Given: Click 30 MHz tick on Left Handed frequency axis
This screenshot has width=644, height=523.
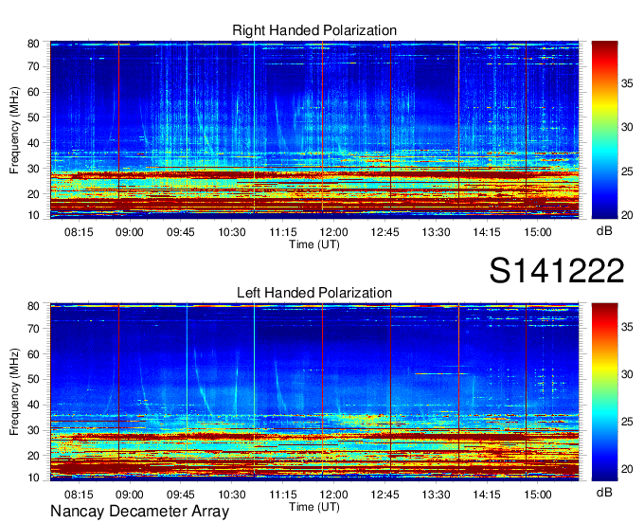Looking at the screenshot, I should [33, 430].
